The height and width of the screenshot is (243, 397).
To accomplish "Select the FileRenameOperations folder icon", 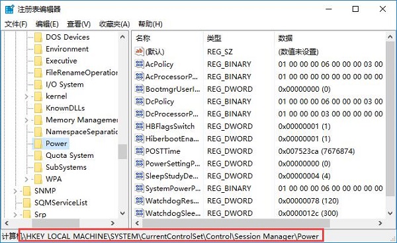I will (x=38, y=73).
